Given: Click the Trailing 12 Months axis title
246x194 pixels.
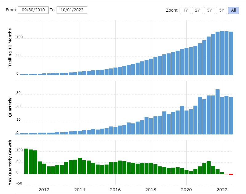Looking at the screenshot, I should click(x=10, y=48).
